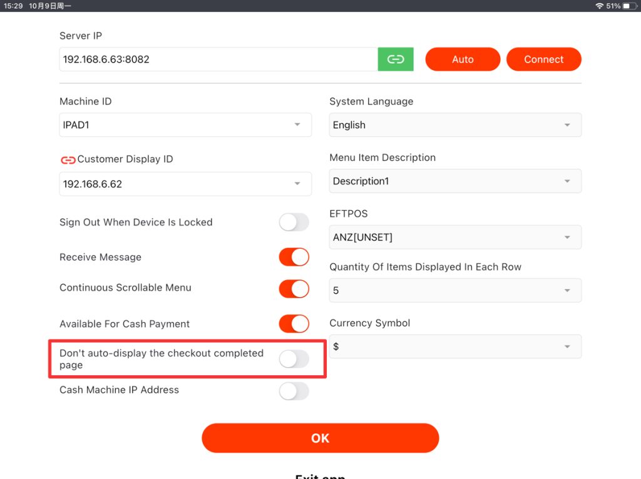
Task: Tap the battery icon in status bar
Action: 628,6
